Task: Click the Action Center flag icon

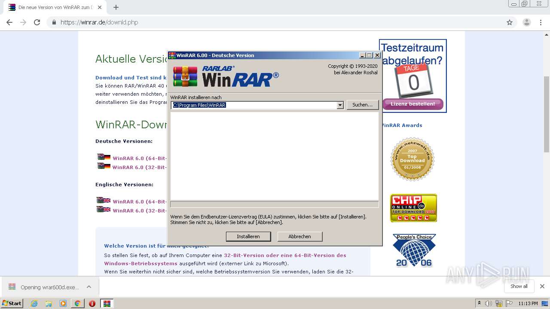Action: coord(509,303)
